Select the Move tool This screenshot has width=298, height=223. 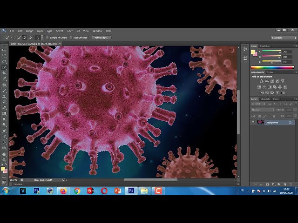point(4,50)
